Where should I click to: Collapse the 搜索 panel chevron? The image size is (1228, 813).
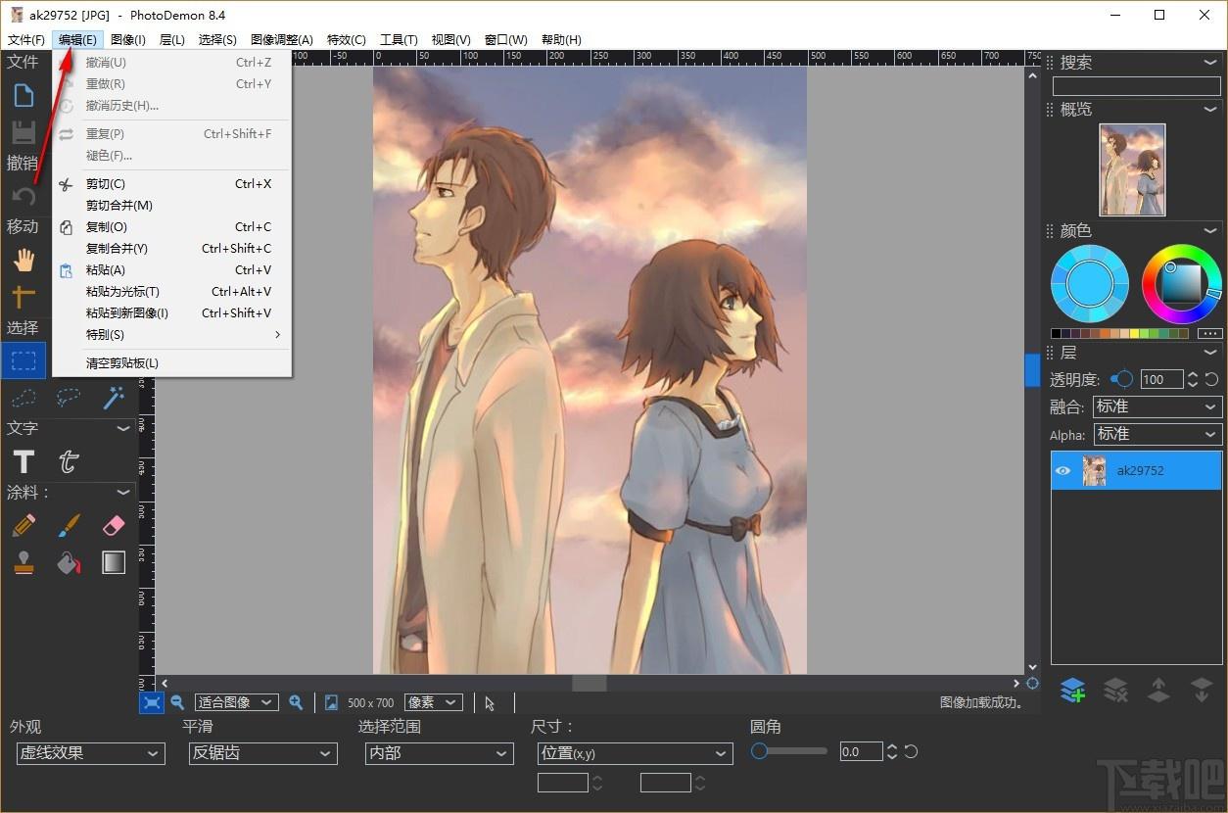1211,63
